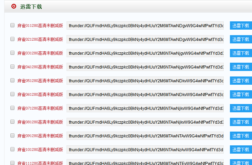Open the 麻雀081280高清未删减版 link
This screenshot has height=165, width=252.
40,122
